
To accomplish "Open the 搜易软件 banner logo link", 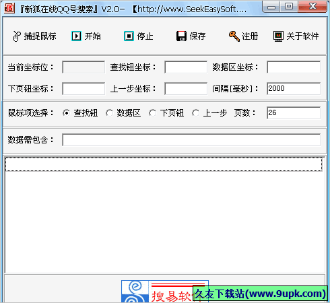I will pyautogui.click(x=165, y=292).
